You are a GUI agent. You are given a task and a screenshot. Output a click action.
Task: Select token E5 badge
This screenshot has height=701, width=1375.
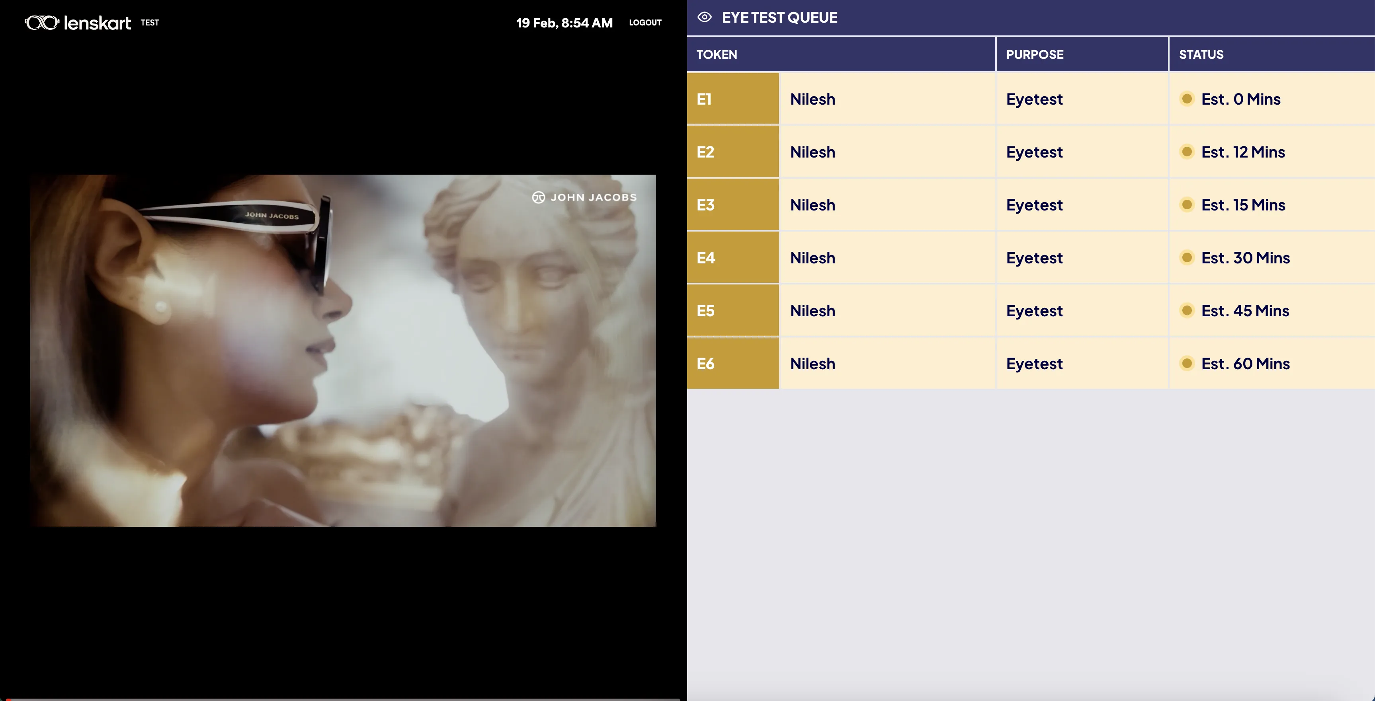coord(733,310)
